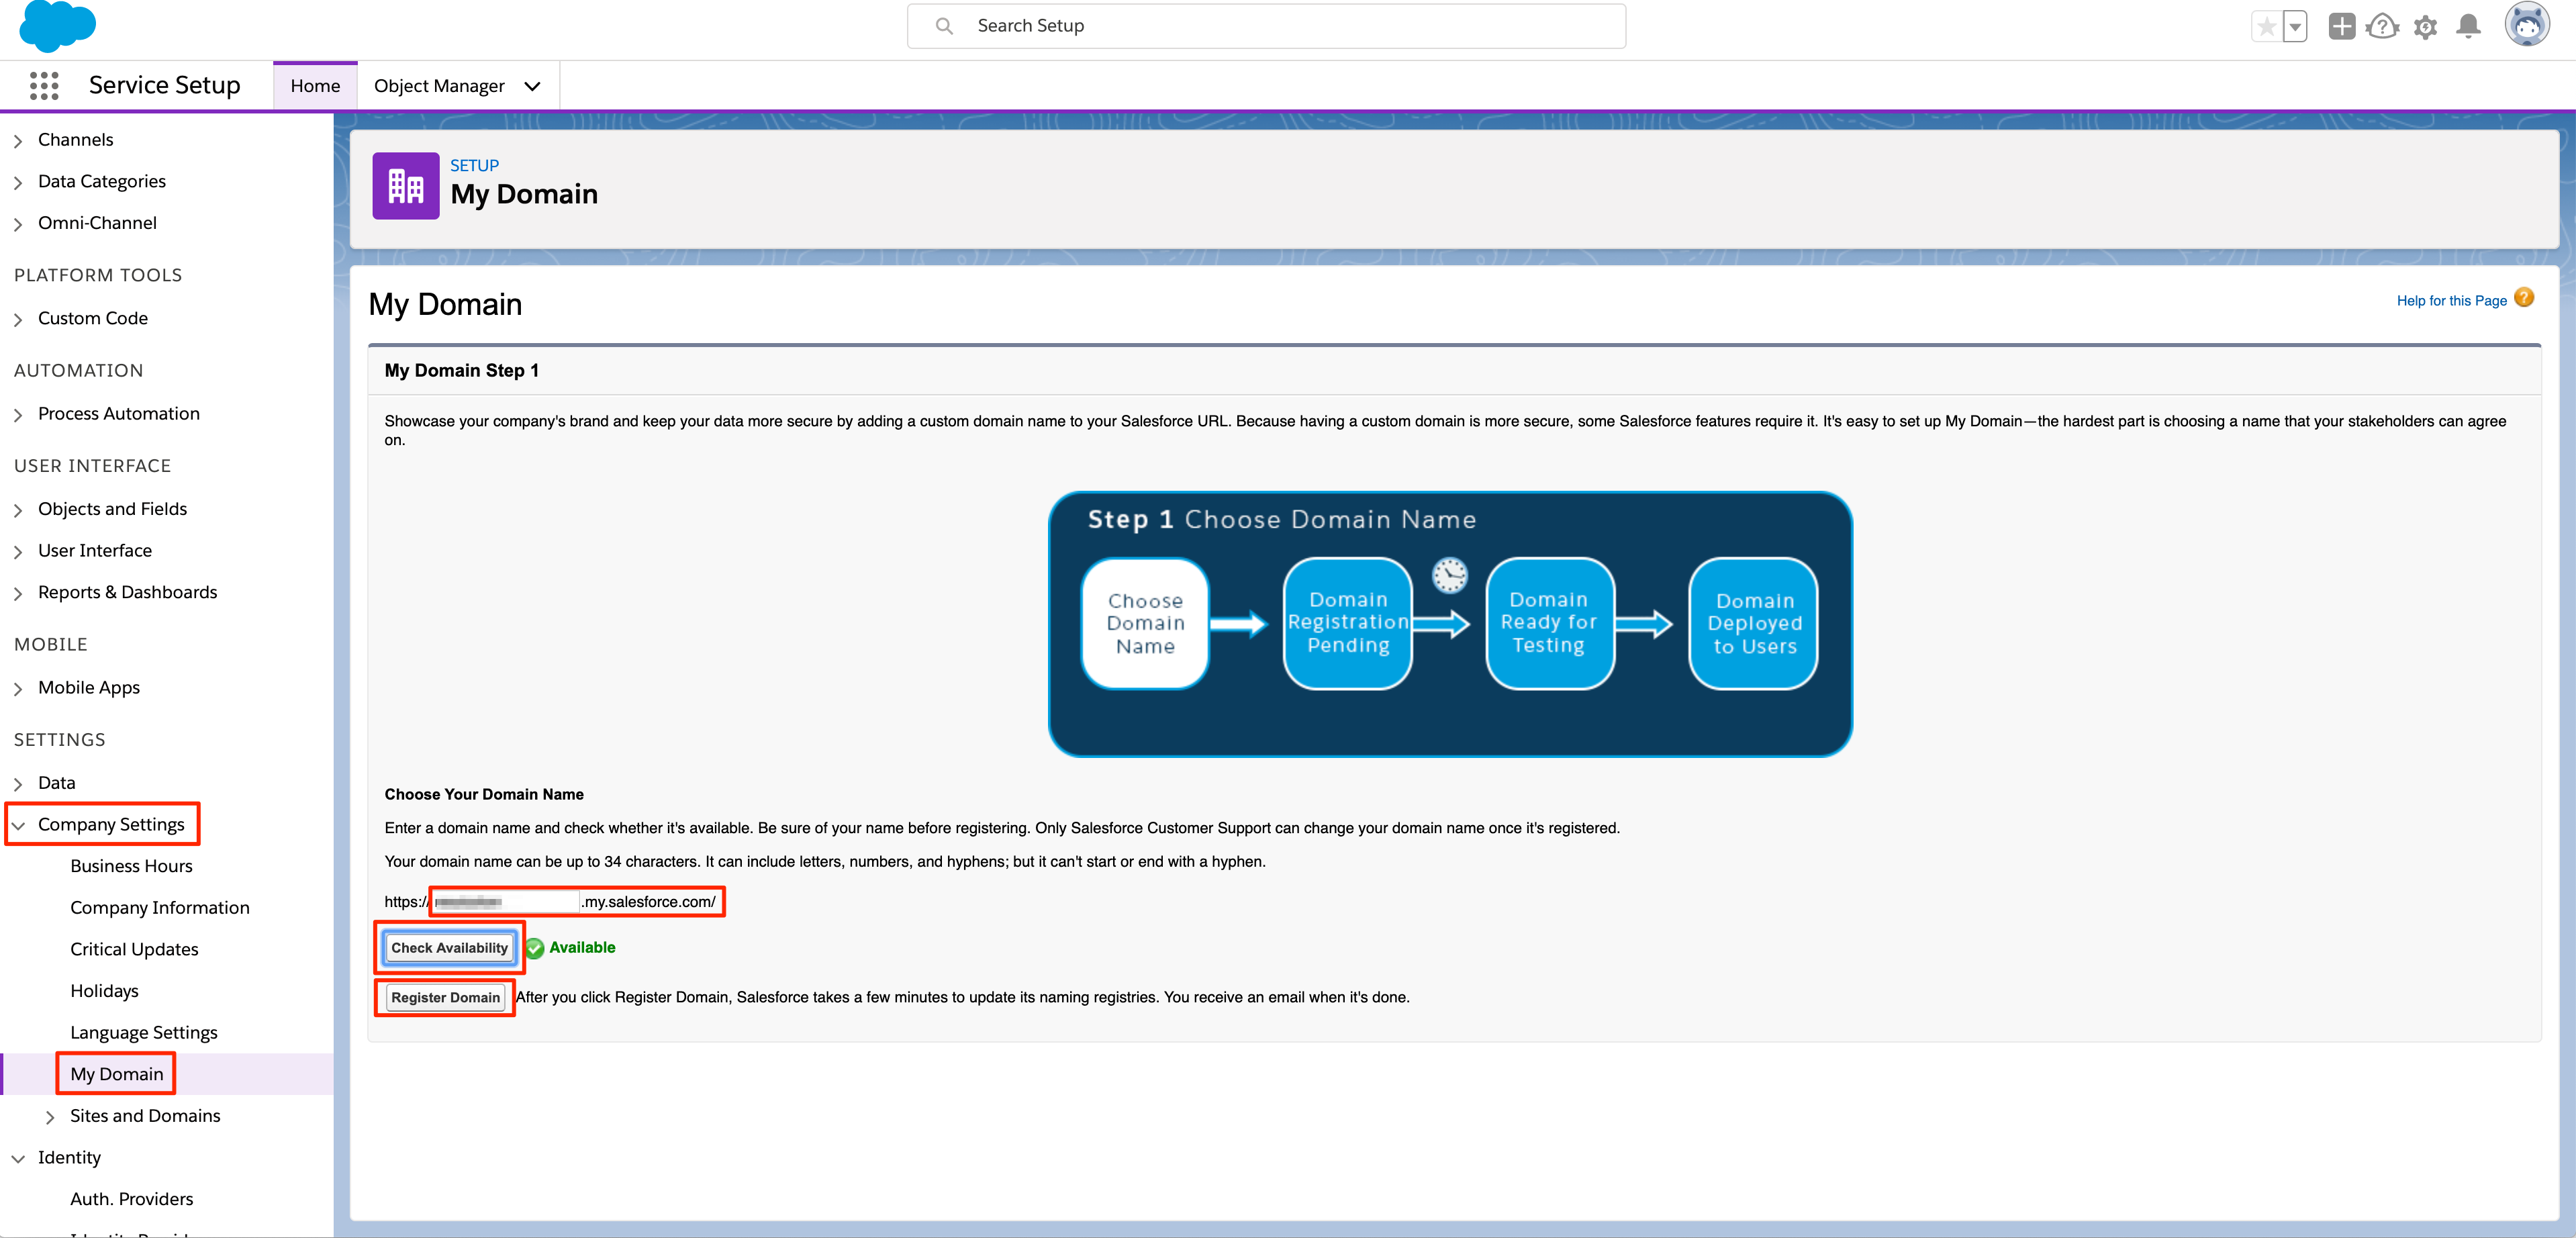Open Critical Updates
This screenshot has height=1238, width=2576.
[x=134, y=949]
